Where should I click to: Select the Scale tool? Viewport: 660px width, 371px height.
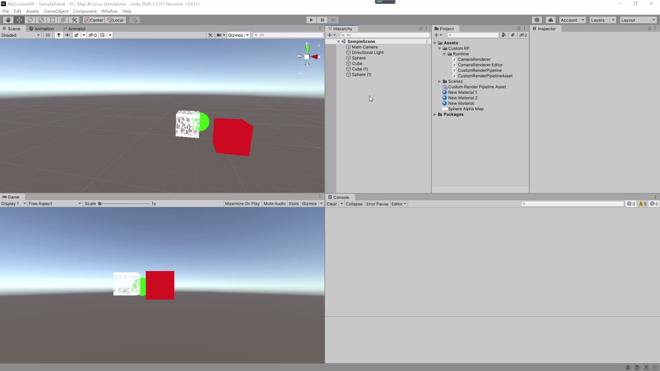pyautogui.click(x=41, y=20)
